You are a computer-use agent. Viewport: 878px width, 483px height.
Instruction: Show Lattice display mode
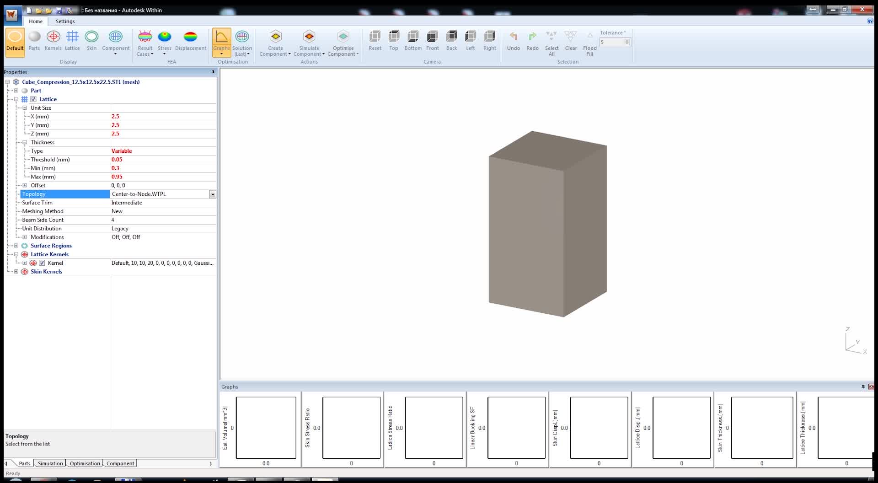click(72, 42)
